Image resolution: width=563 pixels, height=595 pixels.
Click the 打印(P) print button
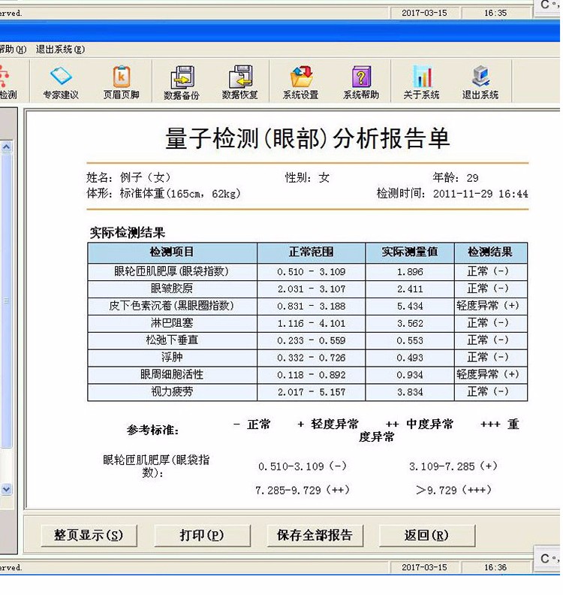(x=201, y=536)
